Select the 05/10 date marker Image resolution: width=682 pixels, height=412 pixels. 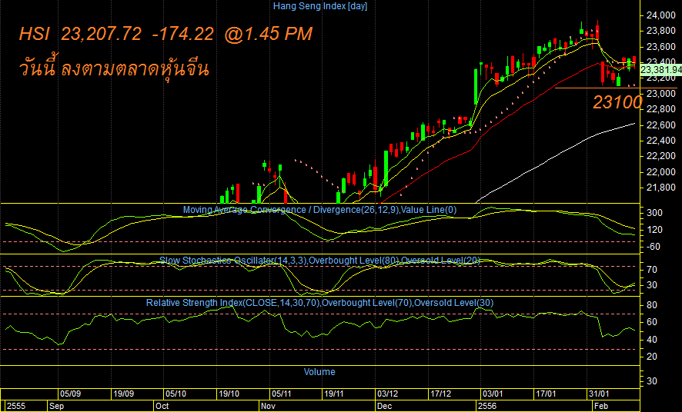click(x=176, y=394)
